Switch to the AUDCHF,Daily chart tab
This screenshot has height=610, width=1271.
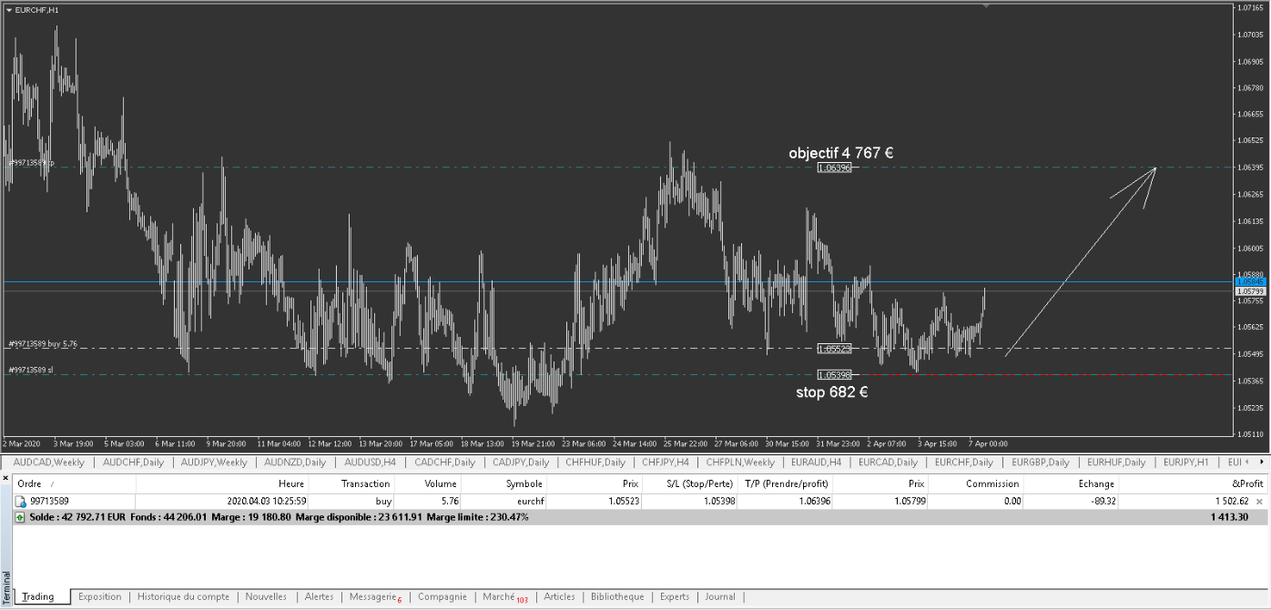click(x=133, y=463)
